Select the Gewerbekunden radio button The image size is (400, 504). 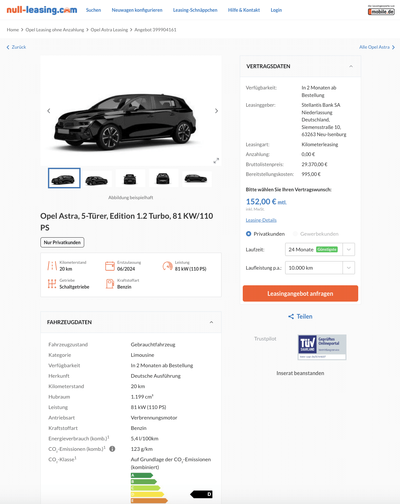(x=295, y=234)
